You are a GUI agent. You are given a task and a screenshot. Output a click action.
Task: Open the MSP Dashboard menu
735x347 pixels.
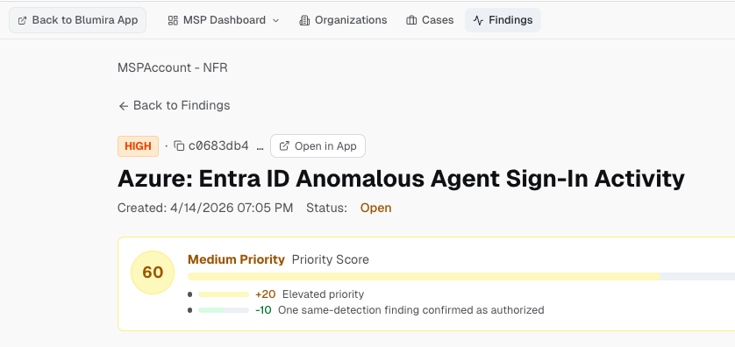[x=224, y=20]
